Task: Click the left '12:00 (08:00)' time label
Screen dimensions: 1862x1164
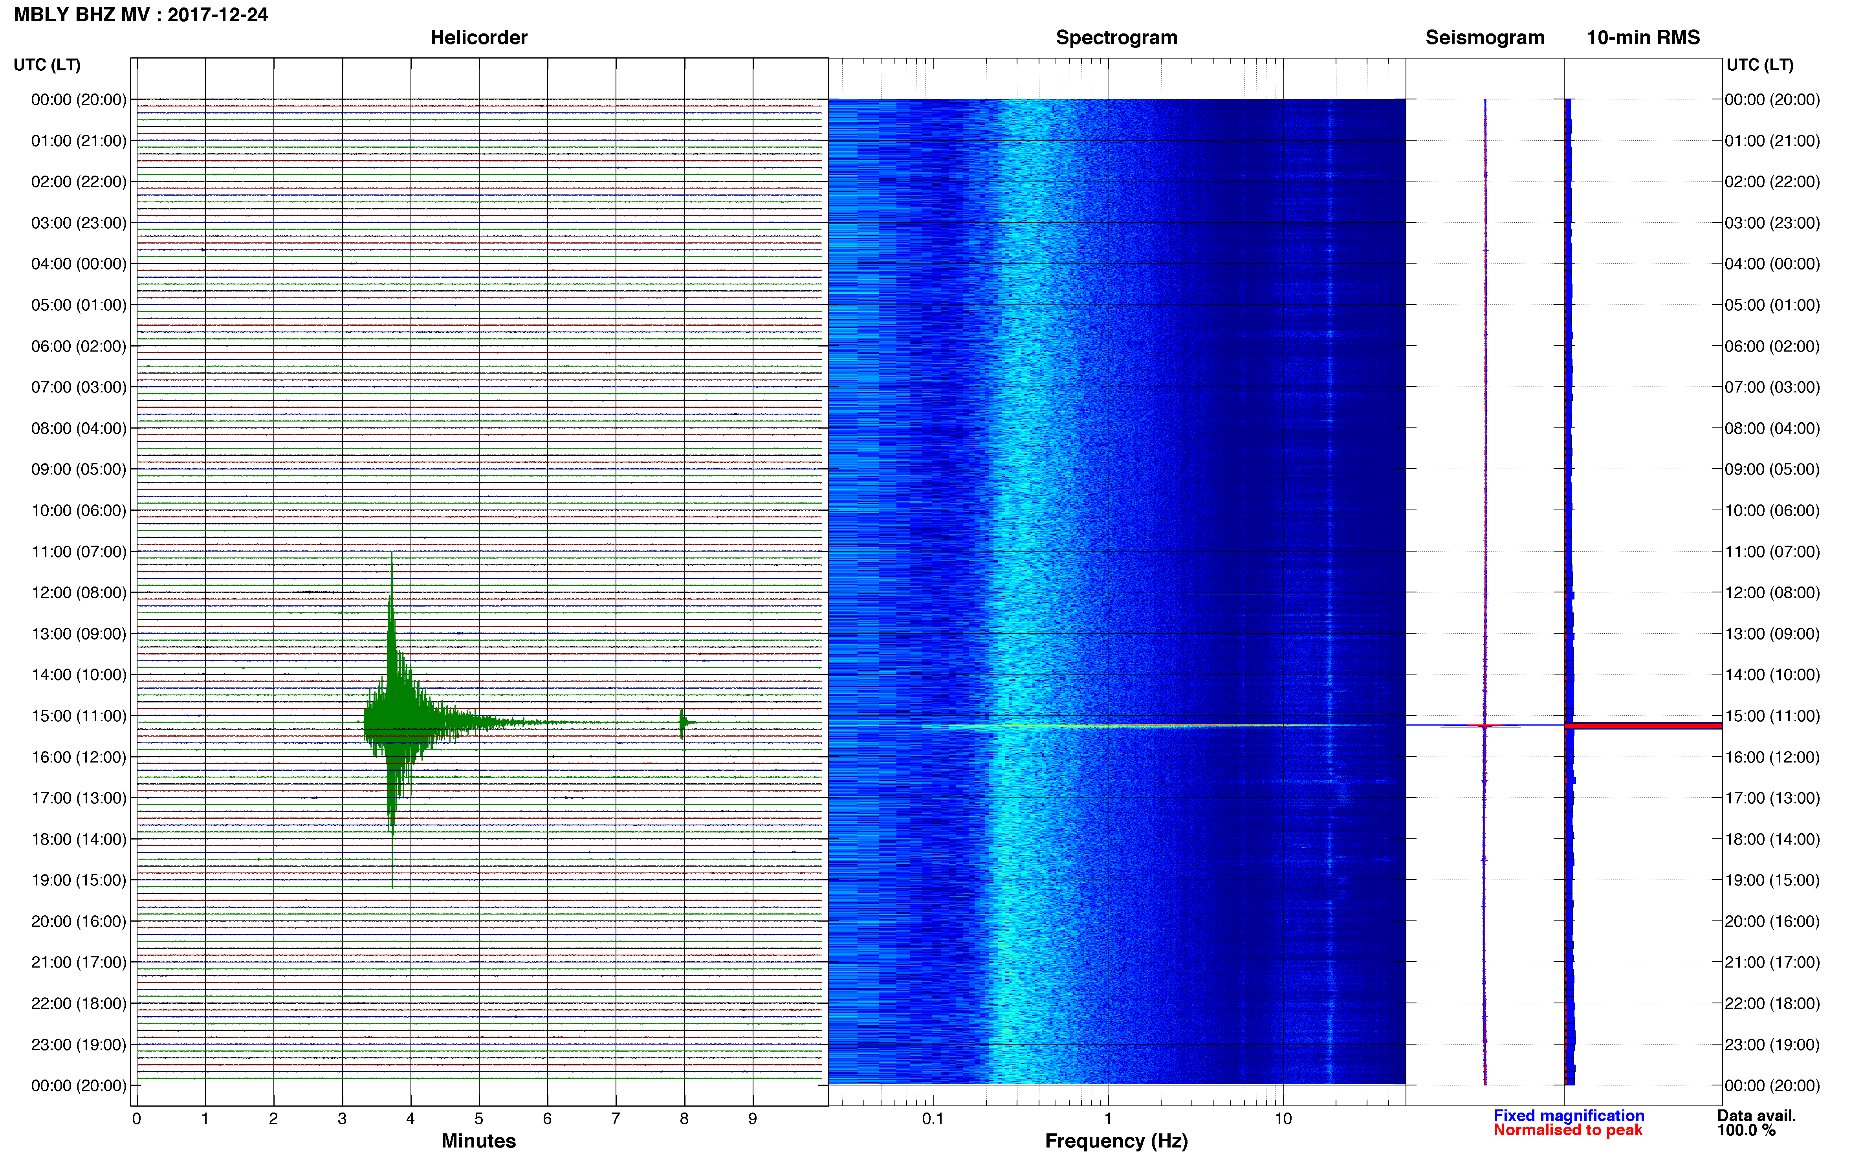Action: 79,593
